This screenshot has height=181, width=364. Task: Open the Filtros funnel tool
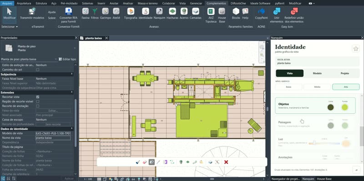tap(95, 14)
